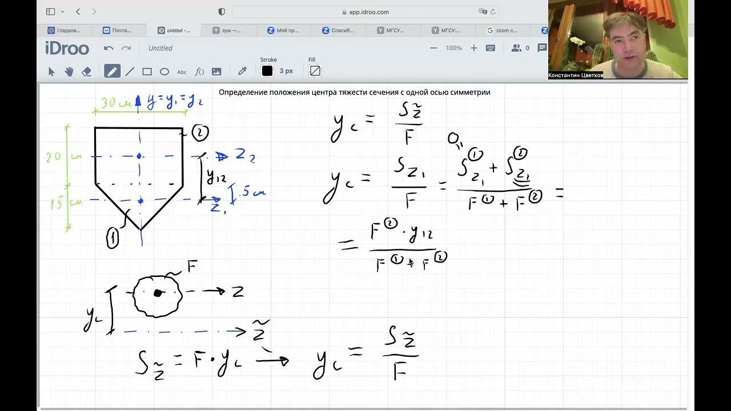
Task: Open the Fill color swatch
Action: 315,71
